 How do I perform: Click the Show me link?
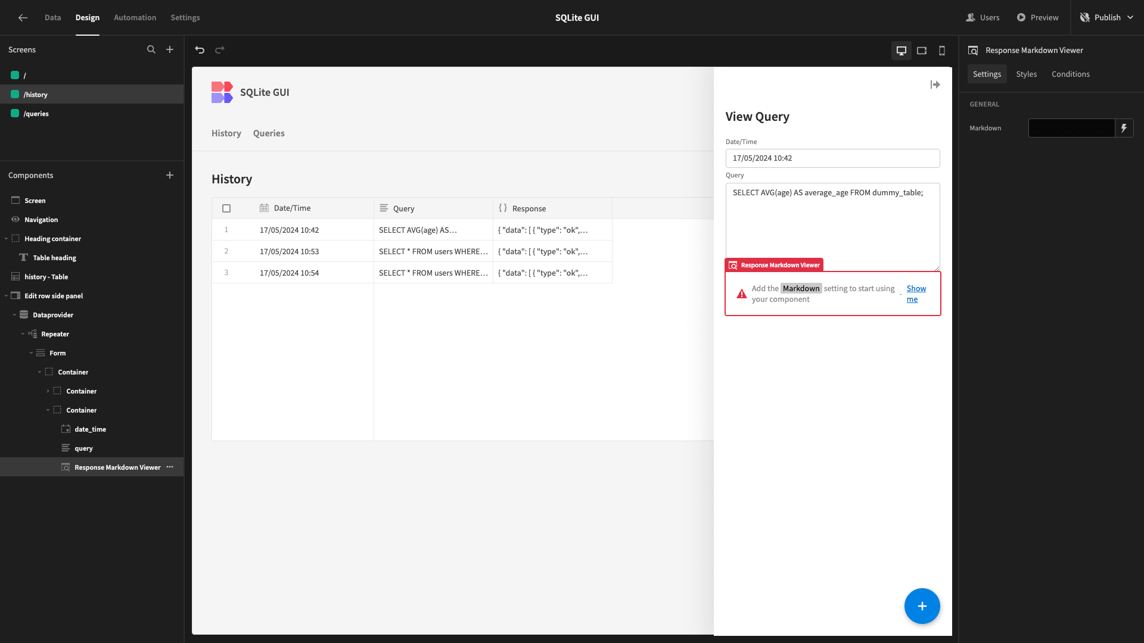[x=916, y=294]
